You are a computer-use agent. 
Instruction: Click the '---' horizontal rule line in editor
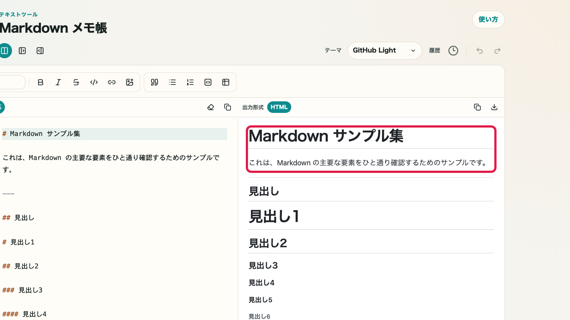click(x=8, y=194)
